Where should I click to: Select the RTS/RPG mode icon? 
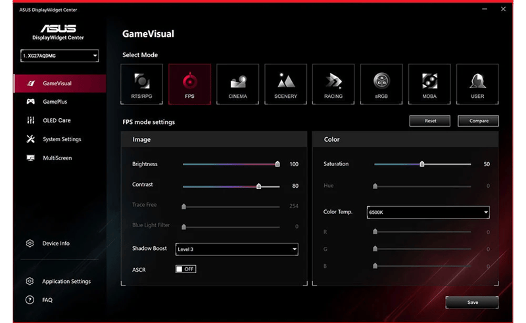tap(142, 84)
